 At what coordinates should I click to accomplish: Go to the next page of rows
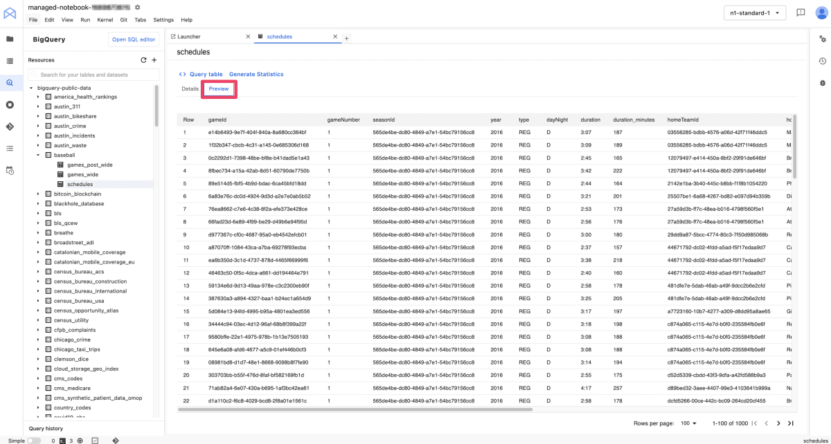pos(778,423)
